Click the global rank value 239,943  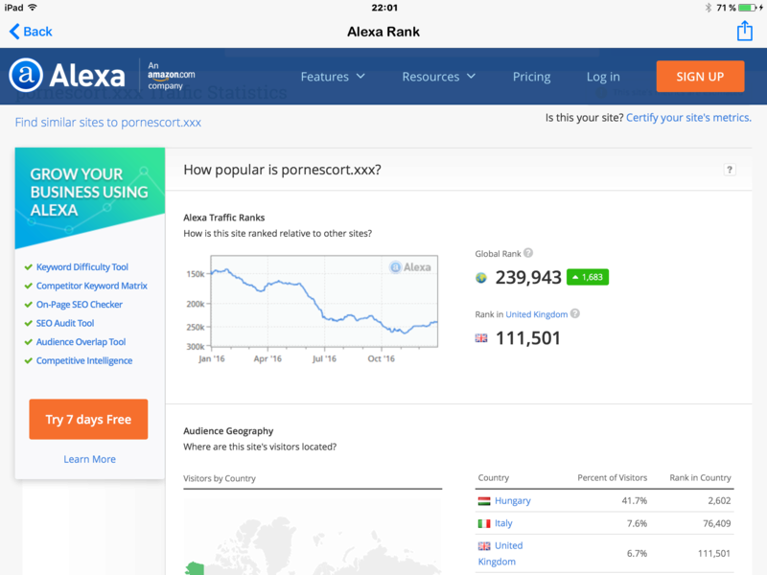(x=528, y=278)
